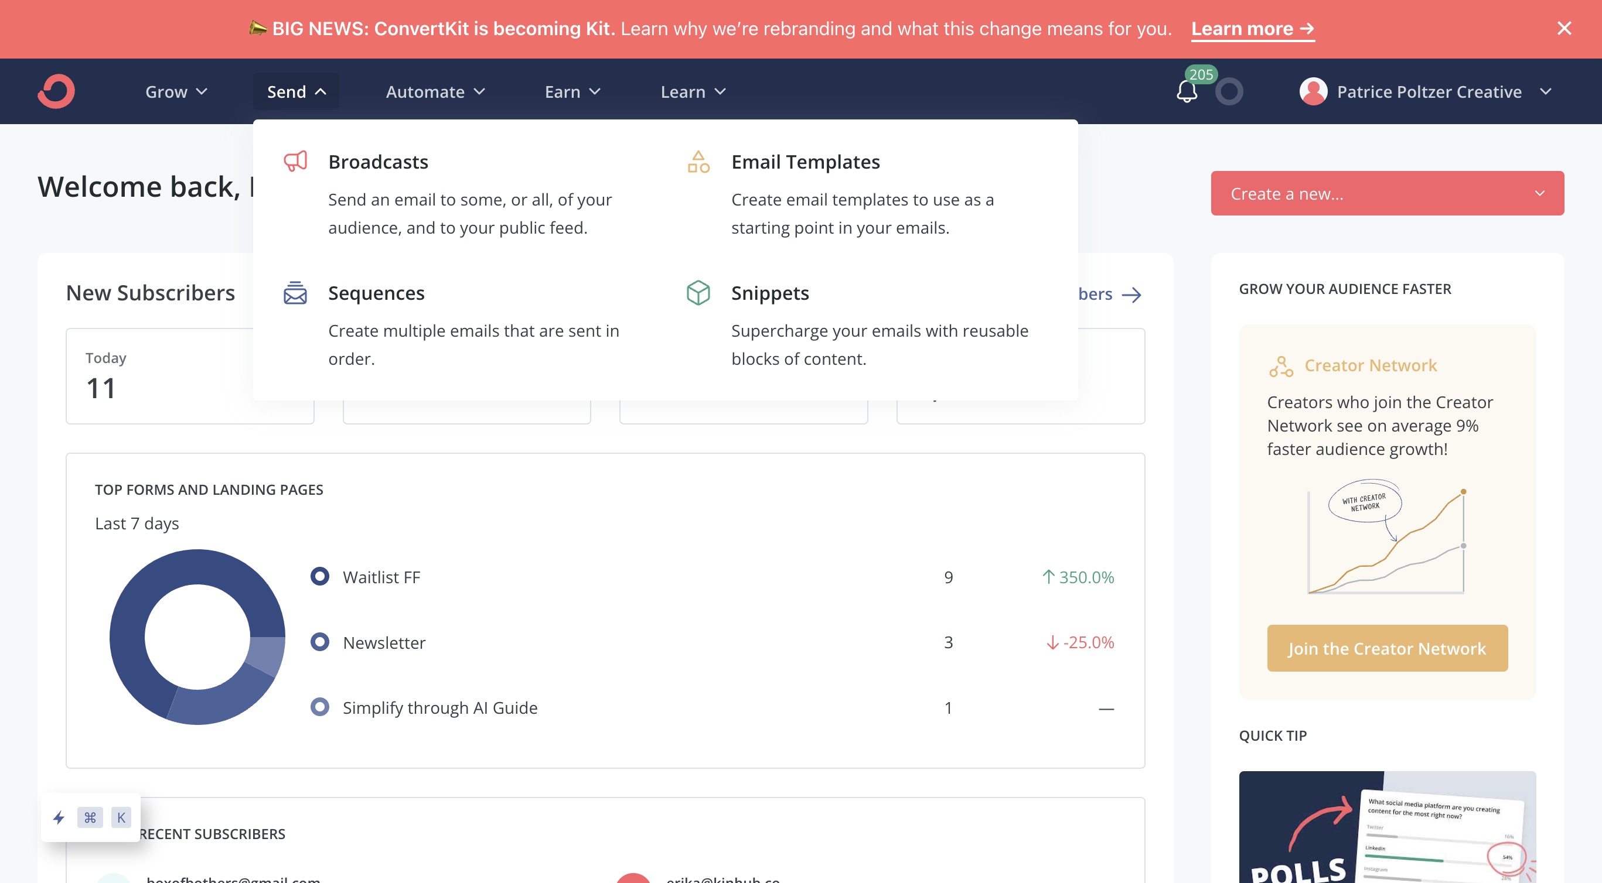Image resolution: width=1602 pixels, height=883 pixels.
Task: Click the donut chart of top forms
Action: tap(197, 637)
